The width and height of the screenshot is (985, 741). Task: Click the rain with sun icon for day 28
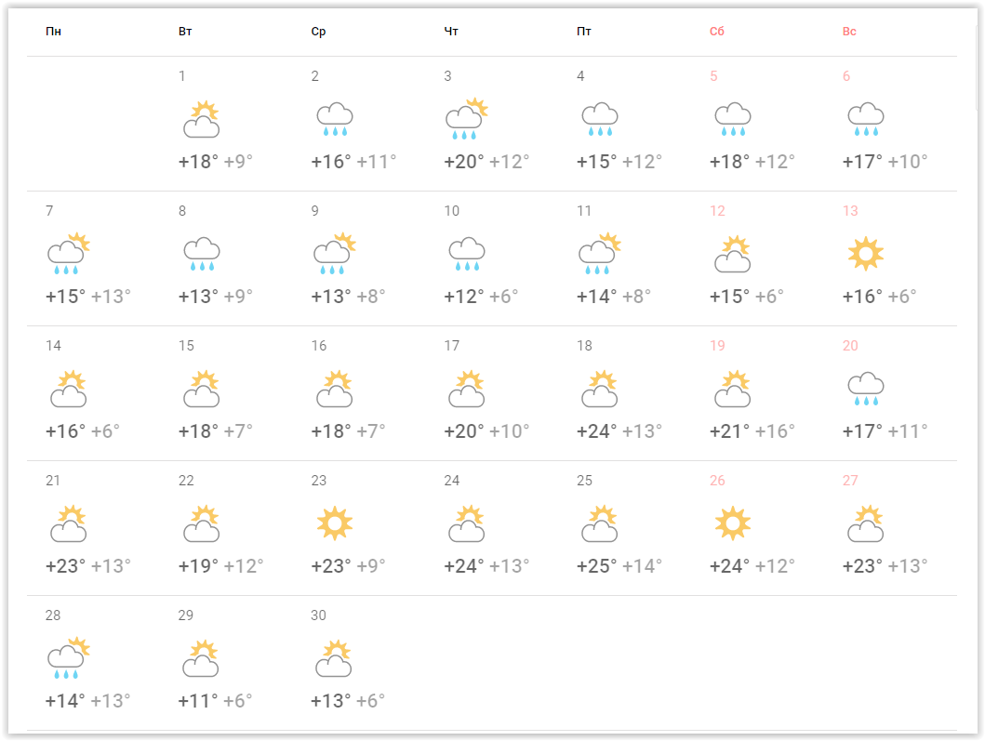click(68, 658)
